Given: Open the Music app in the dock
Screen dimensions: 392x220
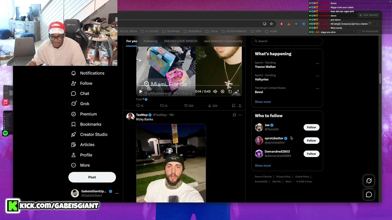Looking at the screenshot, I should coord(5,102).
